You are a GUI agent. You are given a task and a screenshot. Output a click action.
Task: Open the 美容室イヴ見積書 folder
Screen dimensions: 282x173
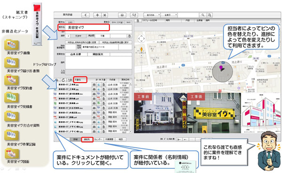click(x=11, y=98)
